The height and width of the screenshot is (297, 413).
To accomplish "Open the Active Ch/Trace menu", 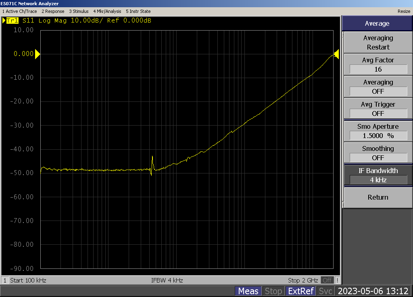I will (20, 11).
